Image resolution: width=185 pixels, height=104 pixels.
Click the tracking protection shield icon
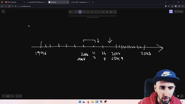coord(13,6)
